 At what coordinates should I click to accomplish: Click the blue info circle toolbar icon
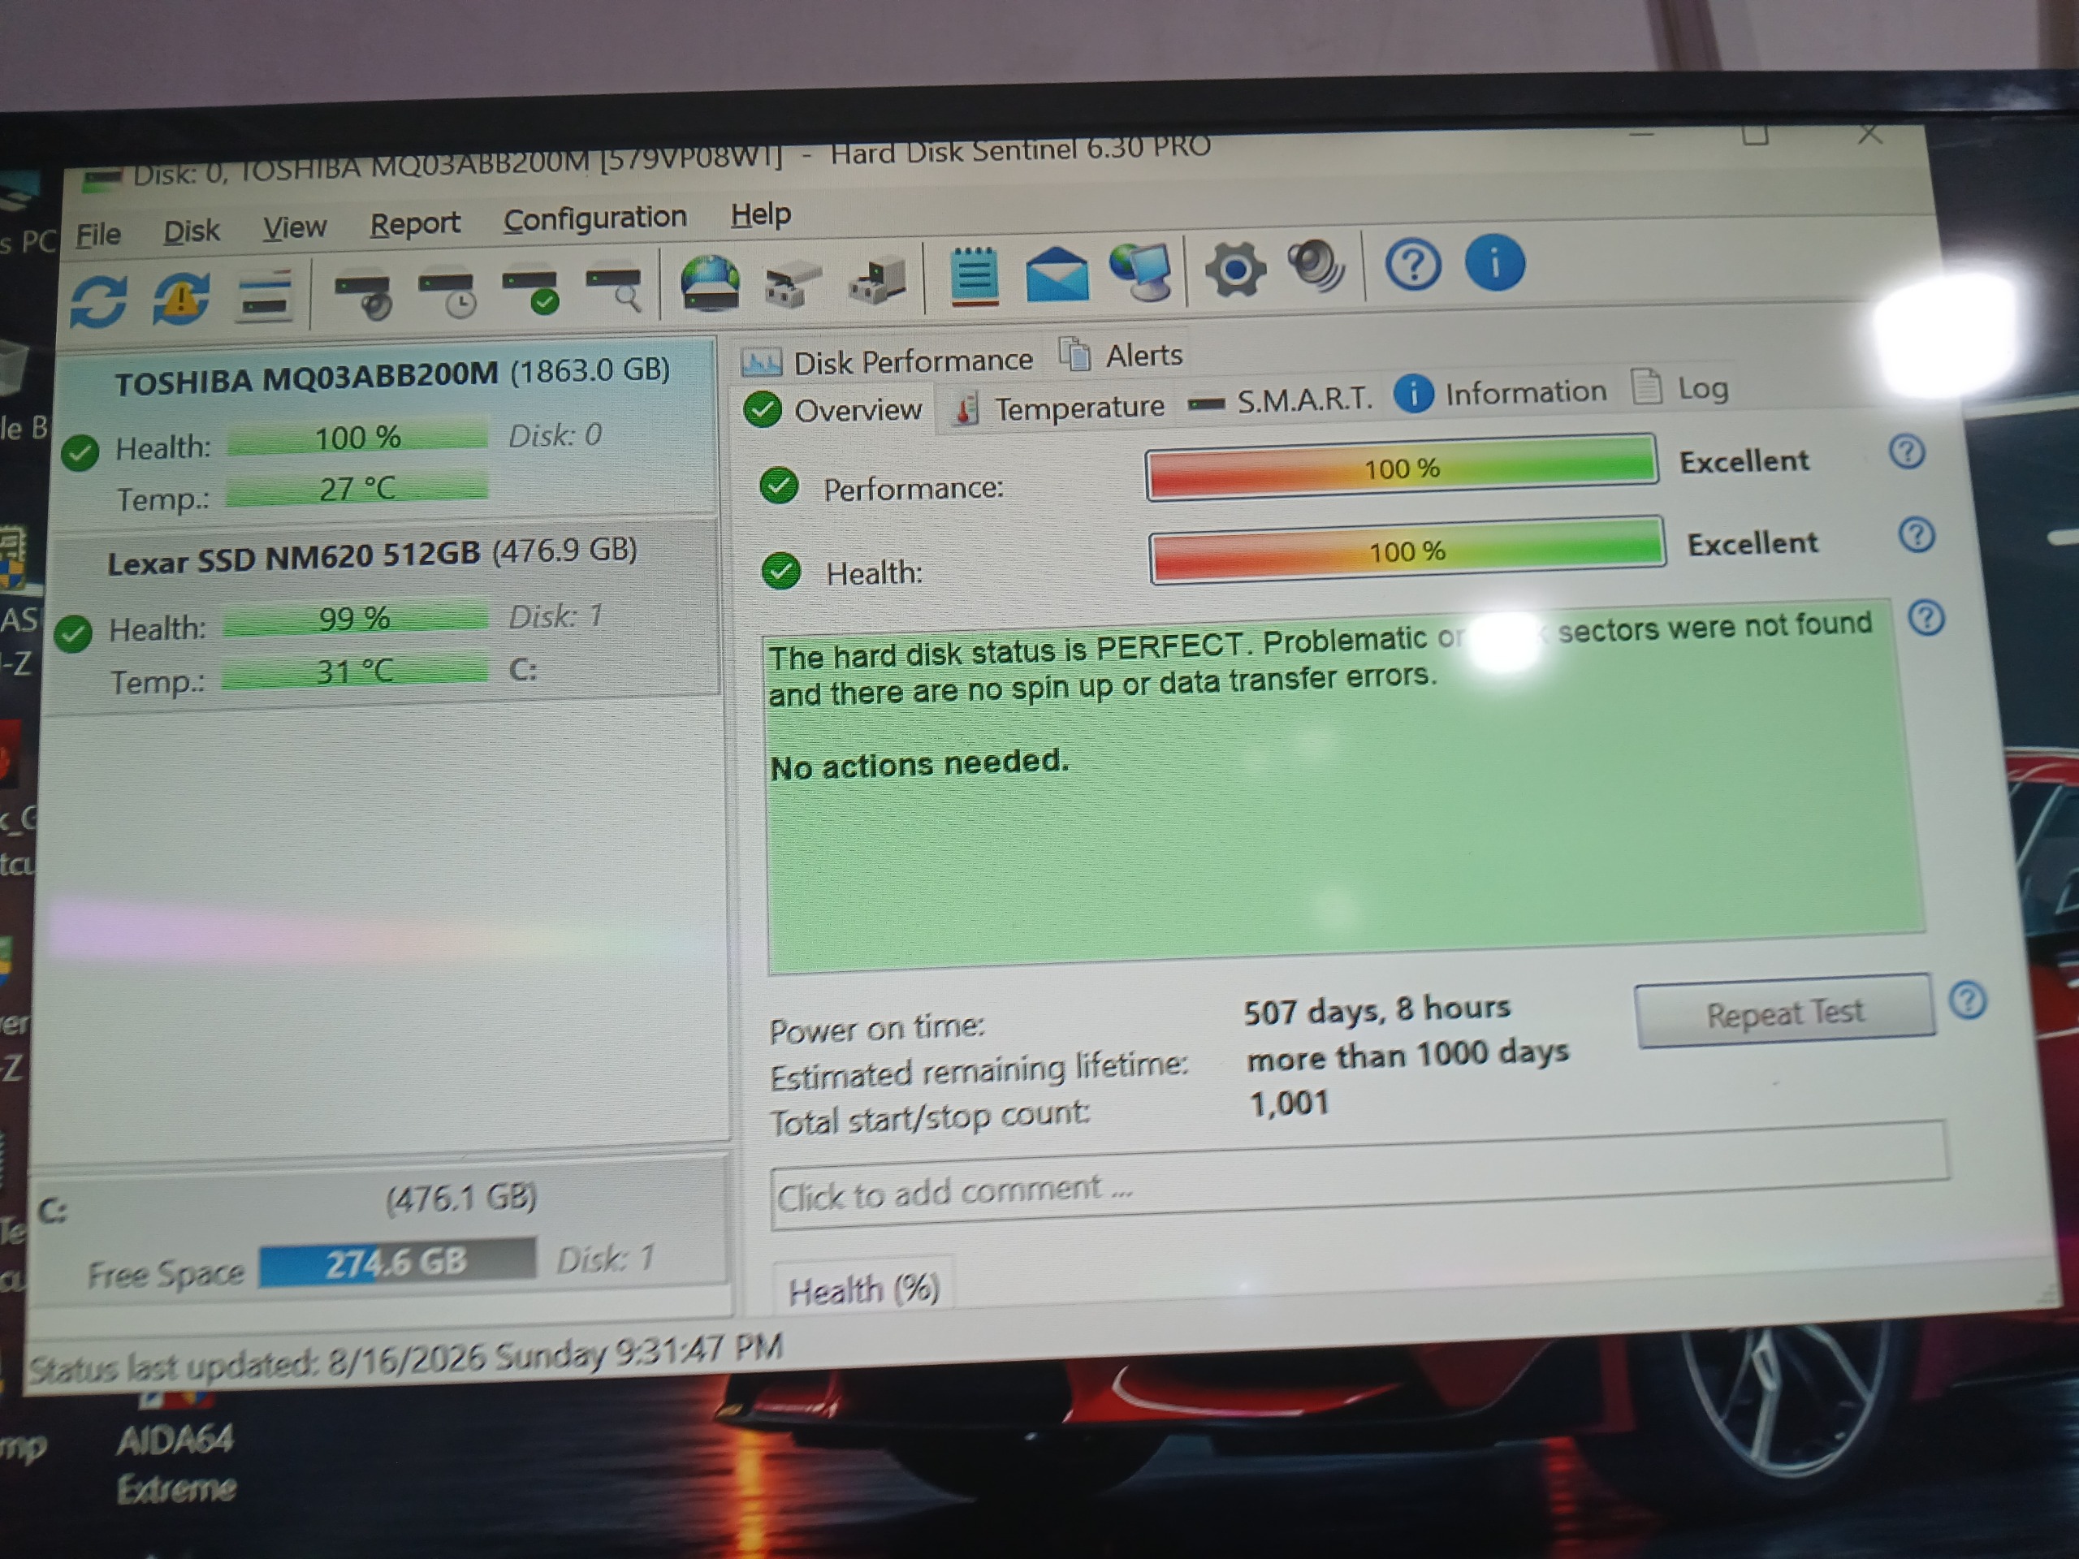(1494, 262)
